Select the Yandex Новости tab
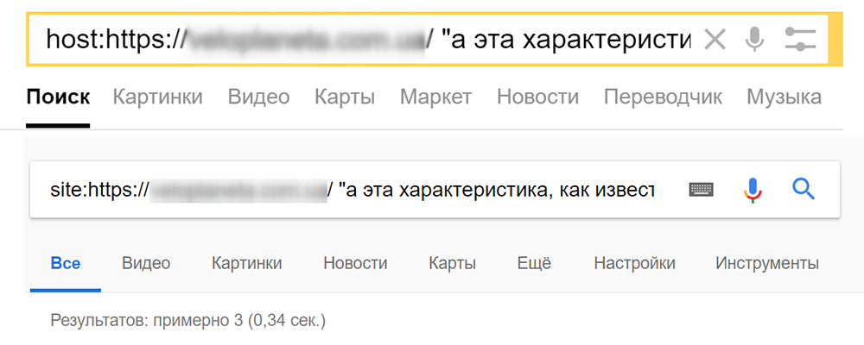The height and width of the screenshot is (345, 864). pyautogui.click(x=537, y=97)
